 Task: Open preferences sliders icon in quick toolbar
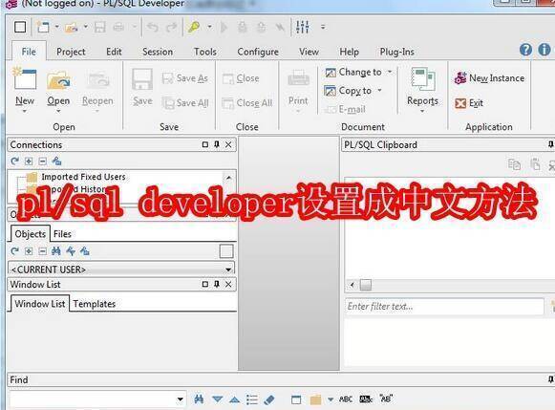(x=303, y=27)
